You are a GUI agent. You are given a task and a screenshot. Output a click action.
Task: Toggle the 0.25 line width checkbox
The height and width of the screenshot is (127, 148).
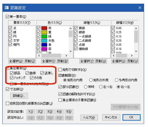(x=113, y=32)
